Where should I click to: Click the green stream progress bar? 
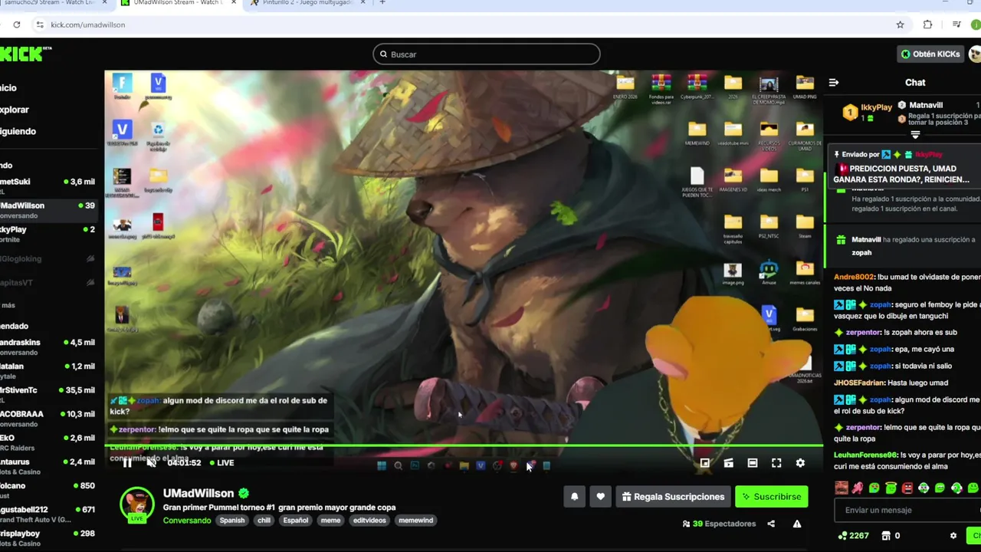pyautogui.click(x=464, y=445)
